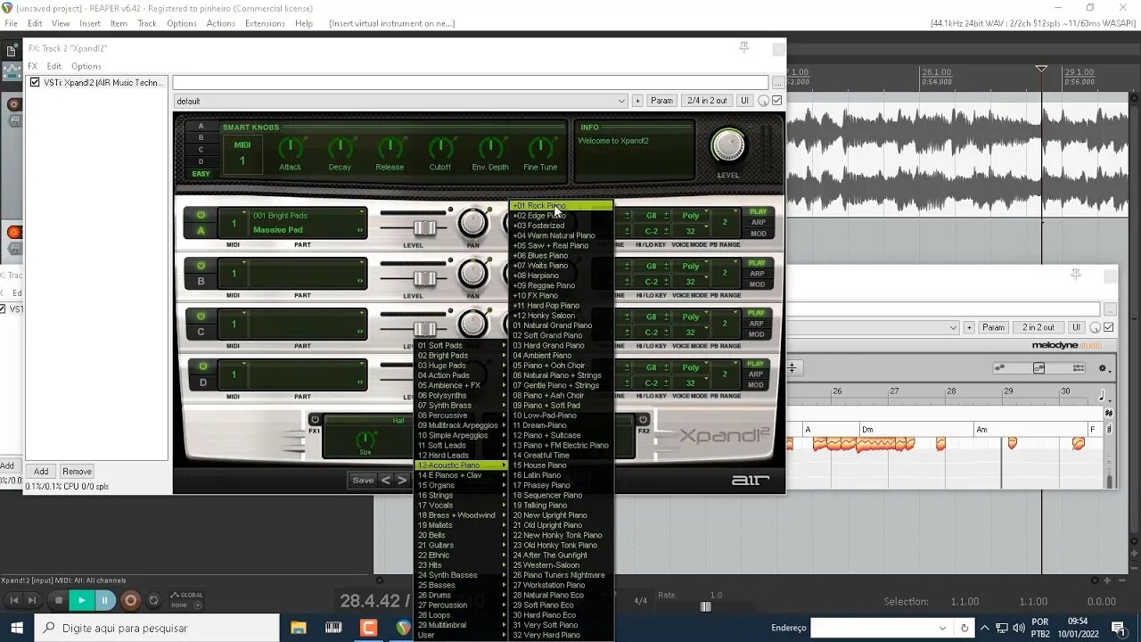Click the EASY smart knobs tab

click(201, 174)
